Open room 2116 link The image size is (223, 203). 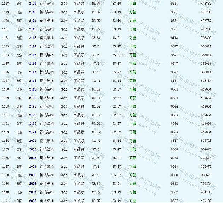click(x=33, y=64)
